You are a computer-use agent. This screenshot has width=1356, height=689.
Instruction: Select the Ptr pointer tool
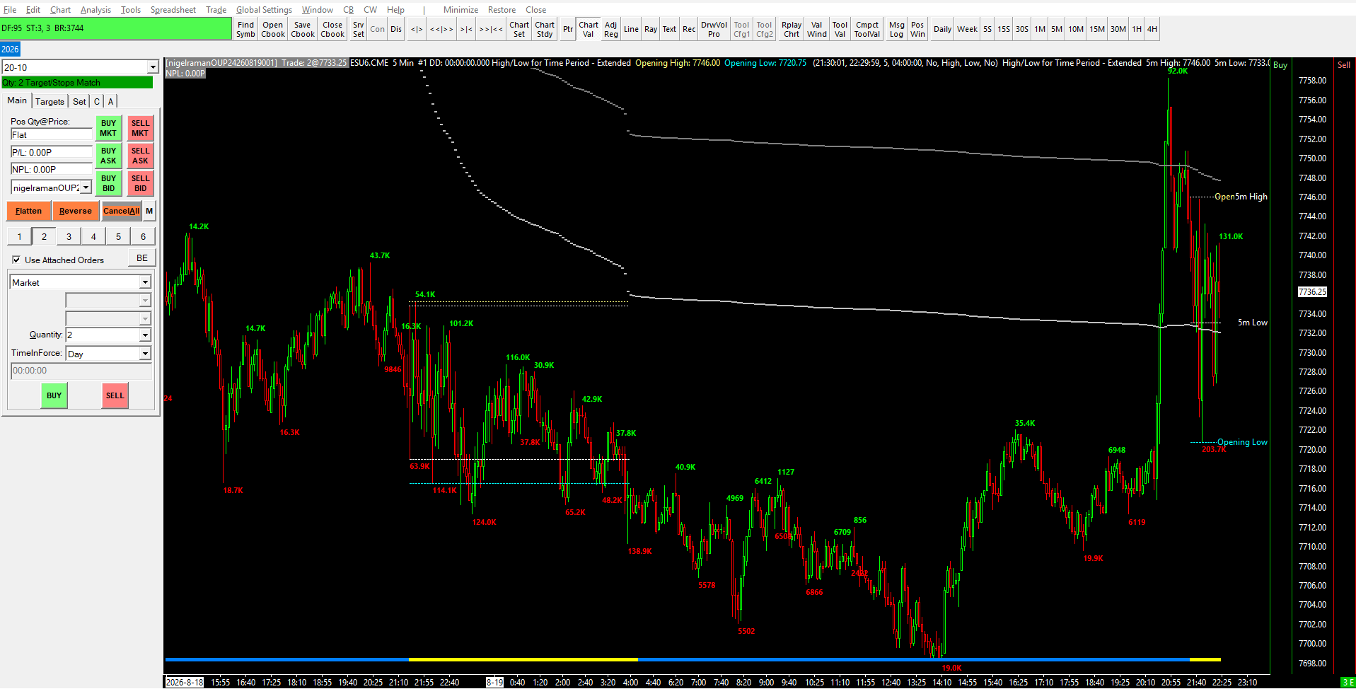point(568,29)
